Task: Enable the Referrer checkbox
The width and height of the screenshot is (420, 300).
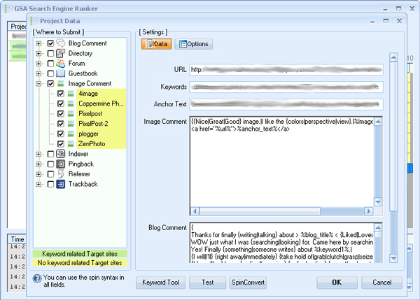Action: 50,174
